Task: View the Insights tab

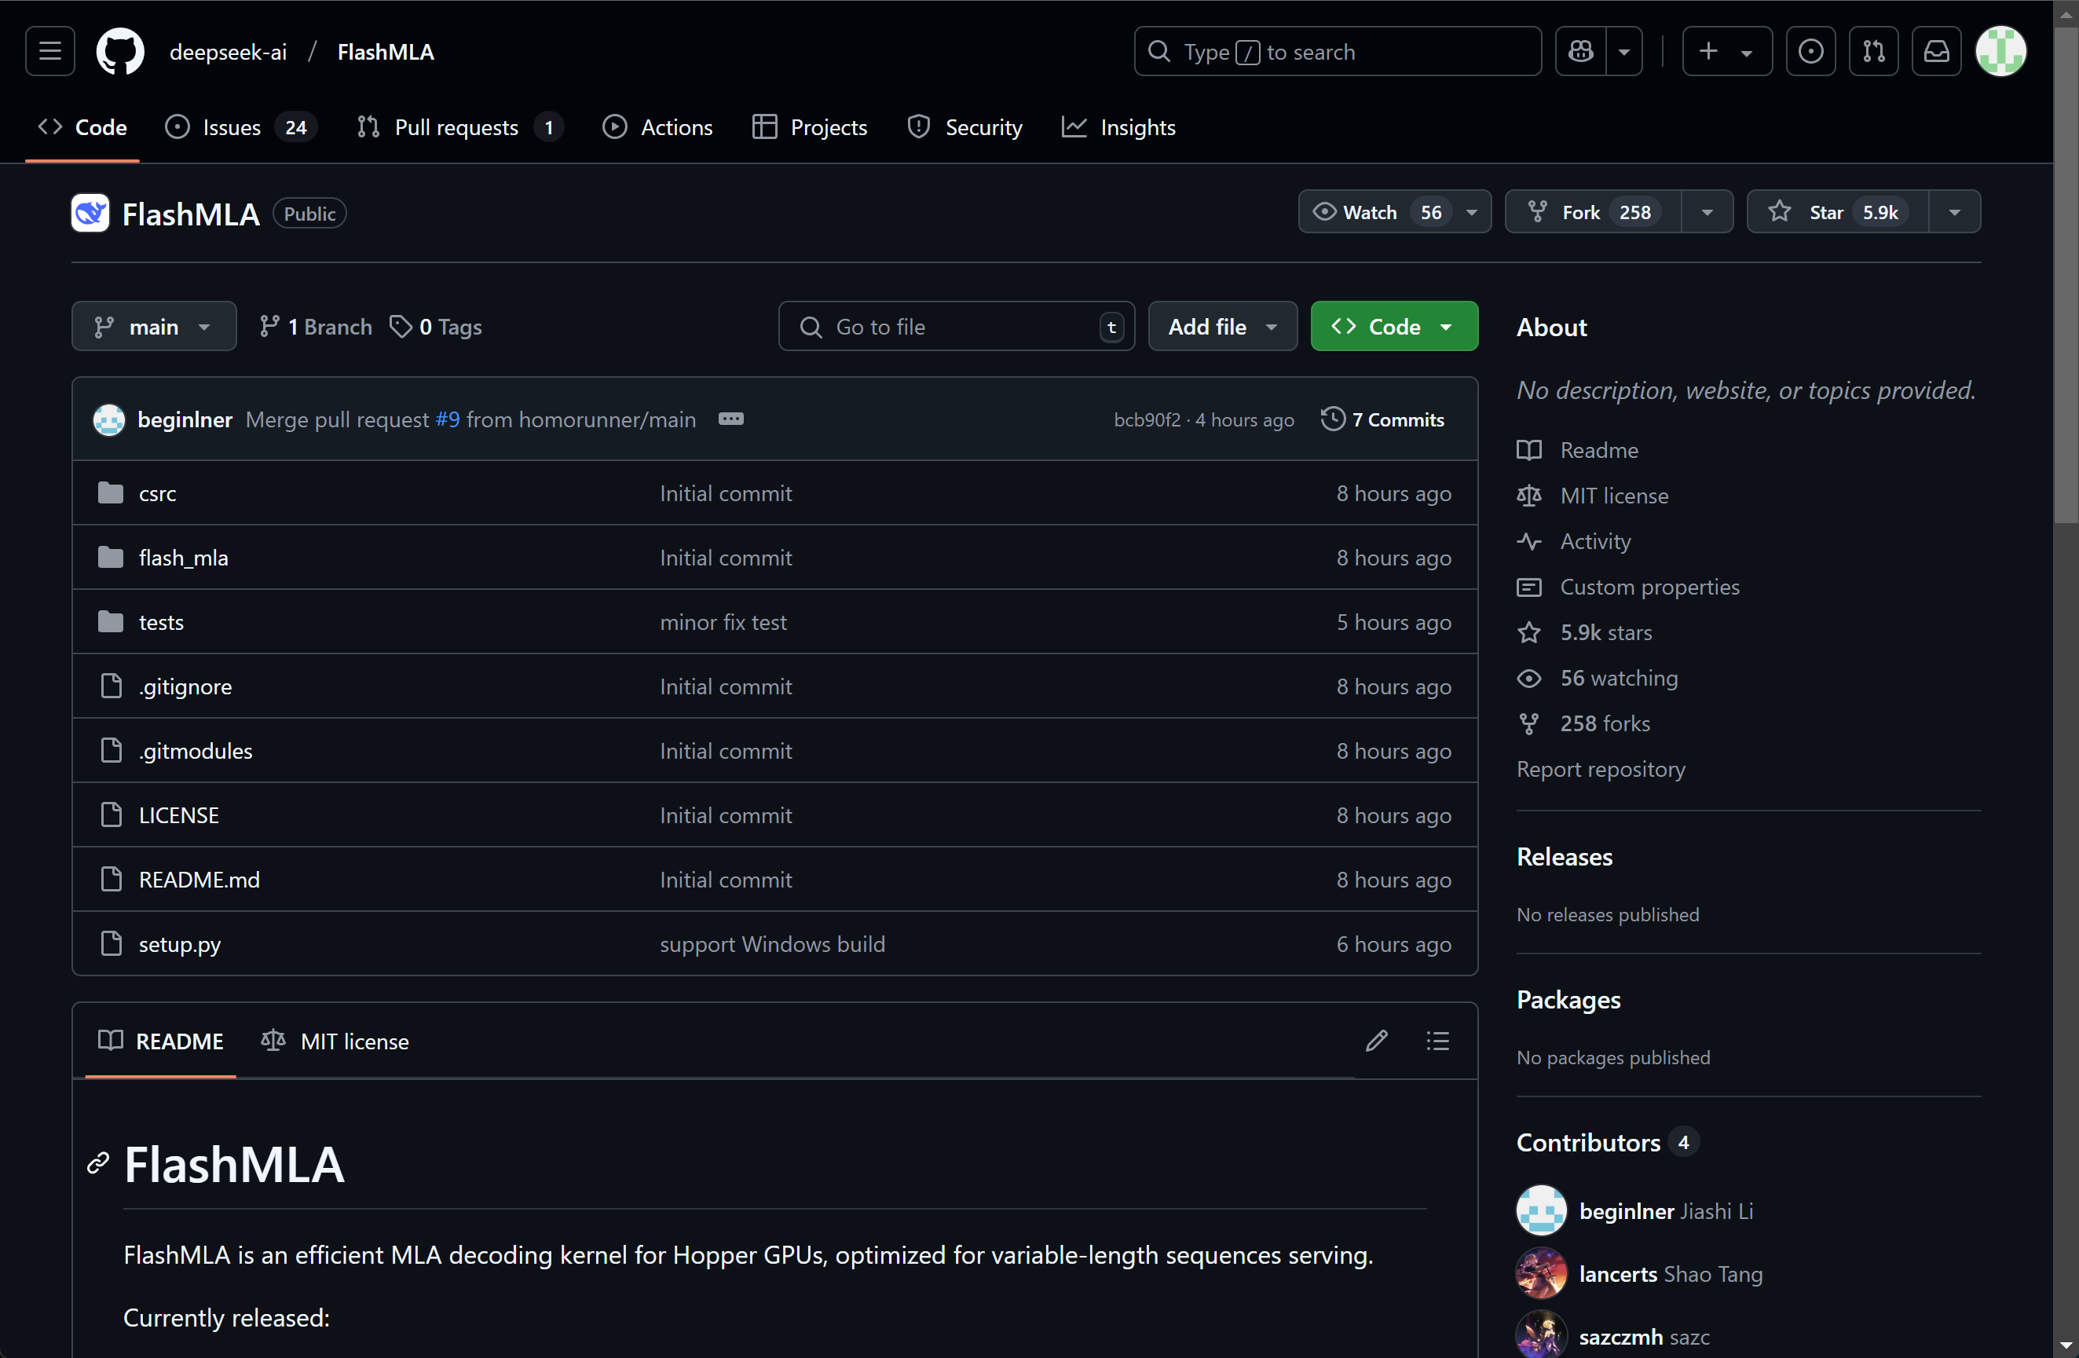Action: click(x=1119, y=127)
